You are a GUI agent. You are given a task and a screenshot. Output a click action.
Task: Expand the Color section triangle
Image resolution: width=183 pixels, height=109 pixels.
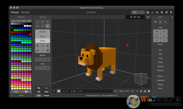point(12,95)
